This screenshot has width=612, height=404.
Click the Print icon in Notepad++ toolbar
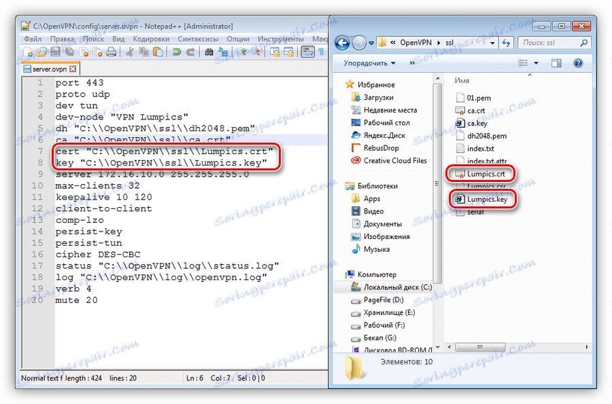click(112, 52)
